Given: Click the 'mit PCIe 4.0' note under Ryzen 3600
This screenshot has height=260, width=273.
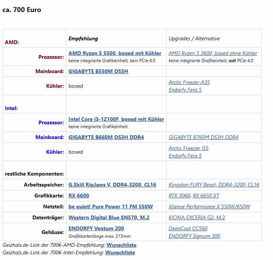Looking at the screenshot, I should [241, 61].
